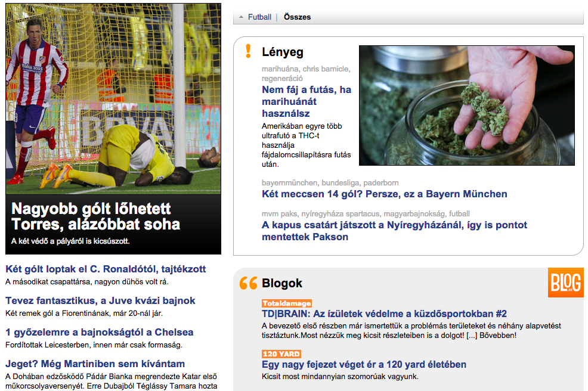The width and height of the screenshot is (588, 391).
Task: Click the orange exclamation mark icon
Action: point(249,51)
